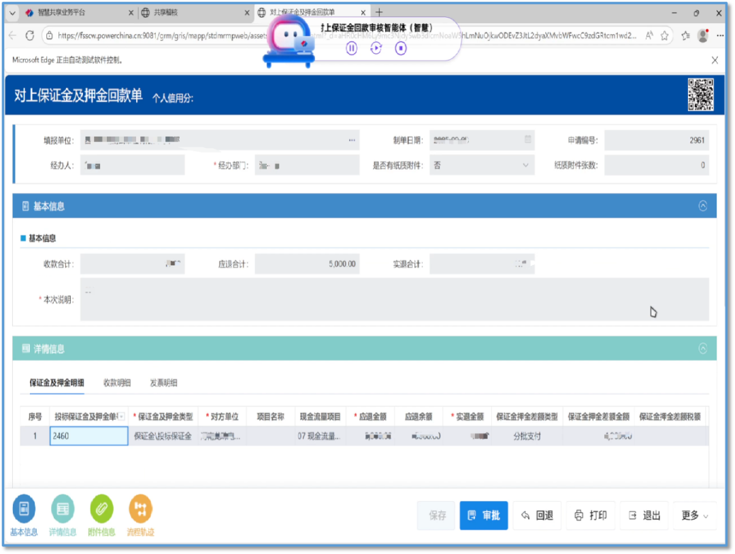This screenshot has height=554, width=735.
Task: Click the 收款合计 field
Action: pos(132,264)
